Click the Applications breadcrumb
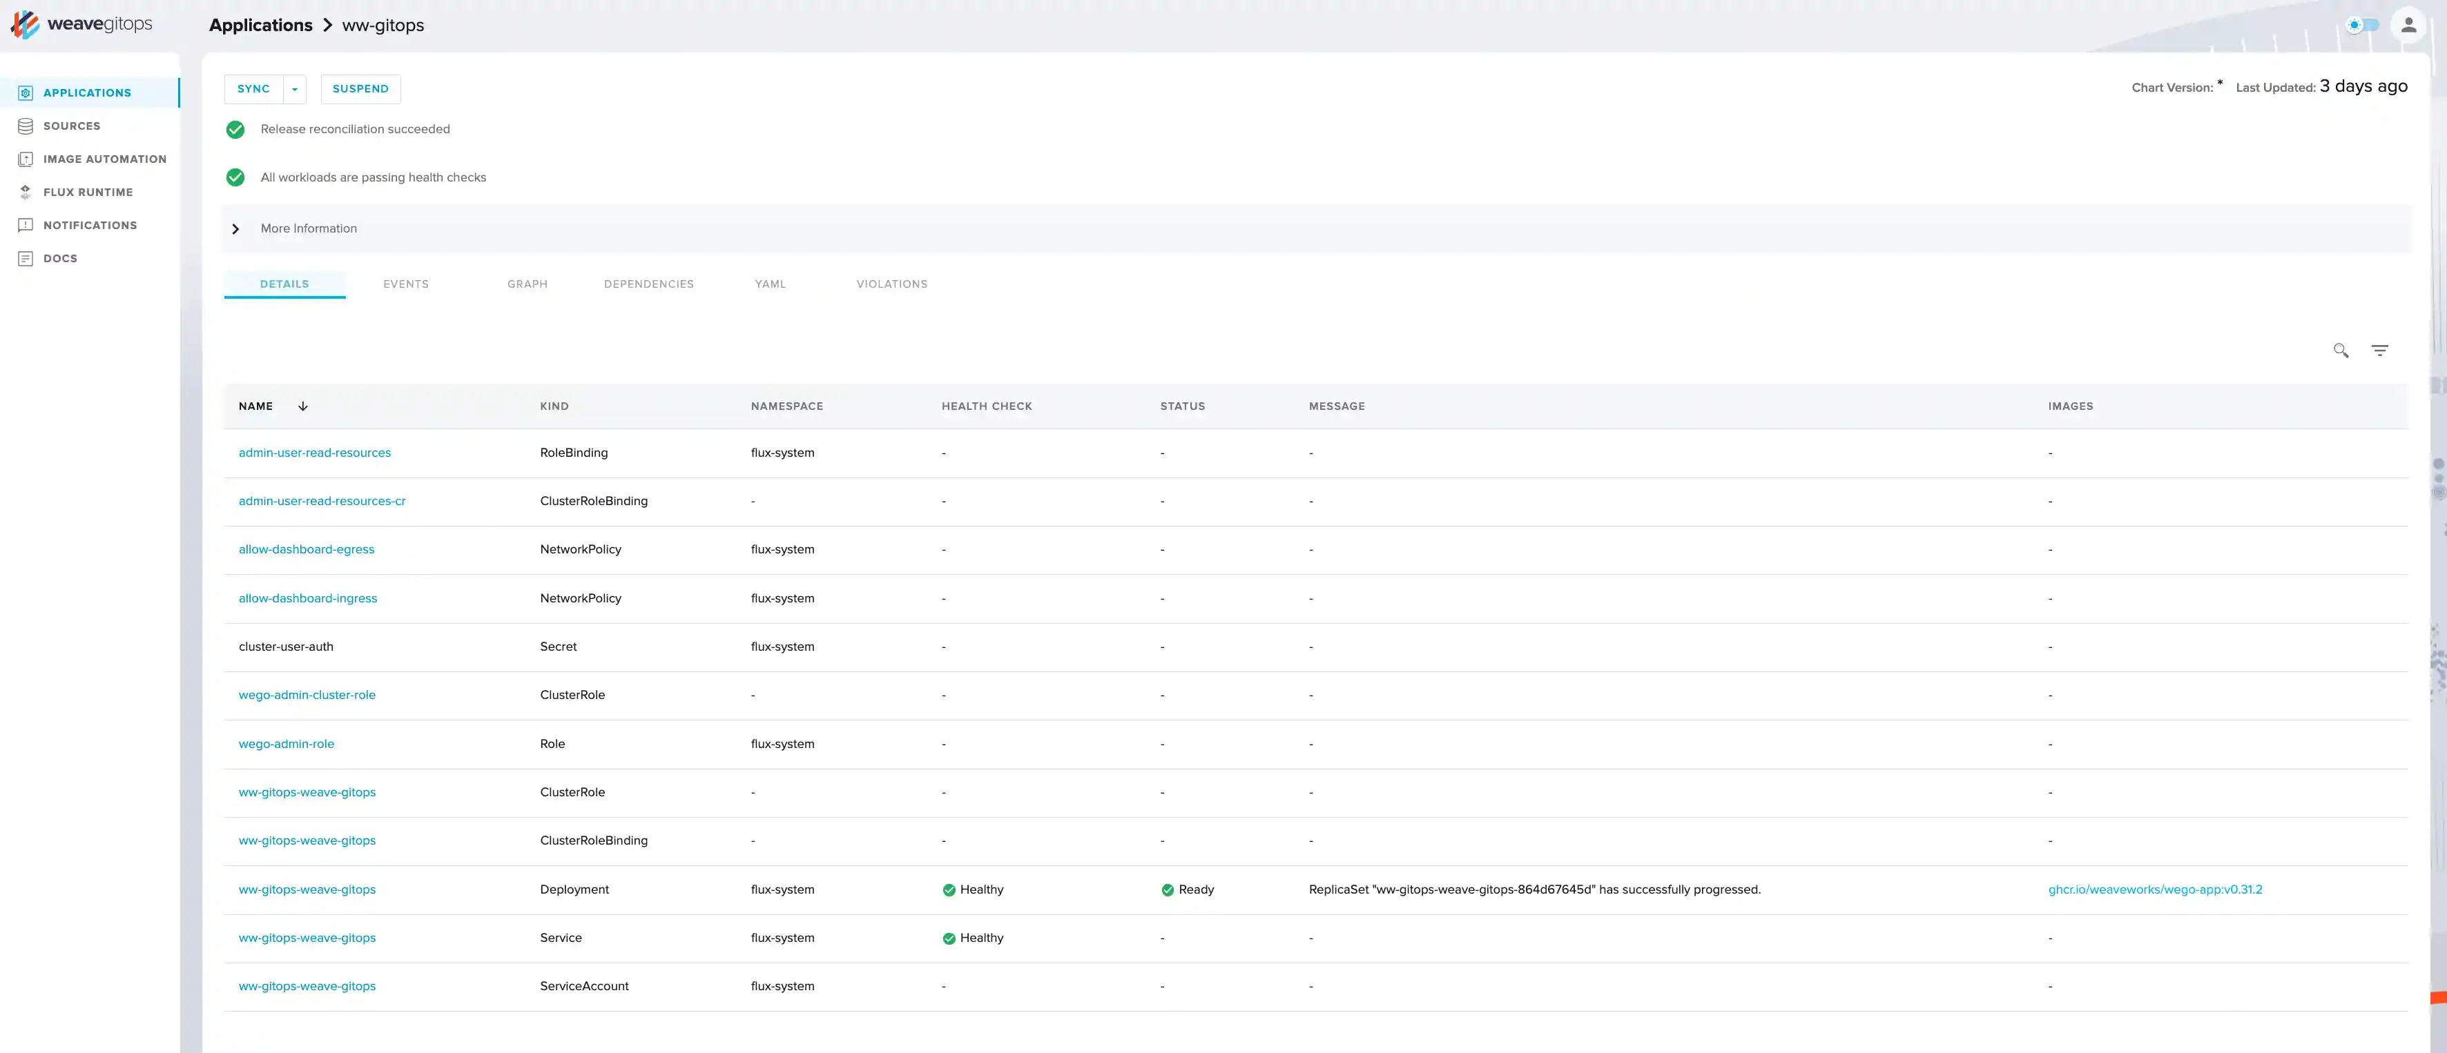 point(260,26)
